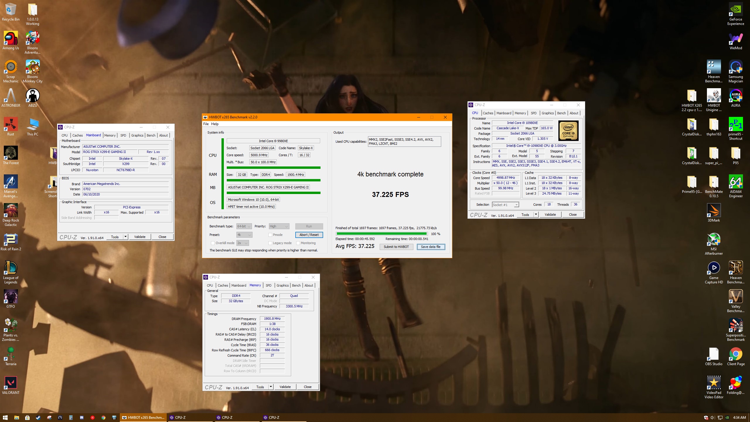Launch Among Us desktop shortcut
This screenshot has height=422, width=750.
[x=11, y=40]
